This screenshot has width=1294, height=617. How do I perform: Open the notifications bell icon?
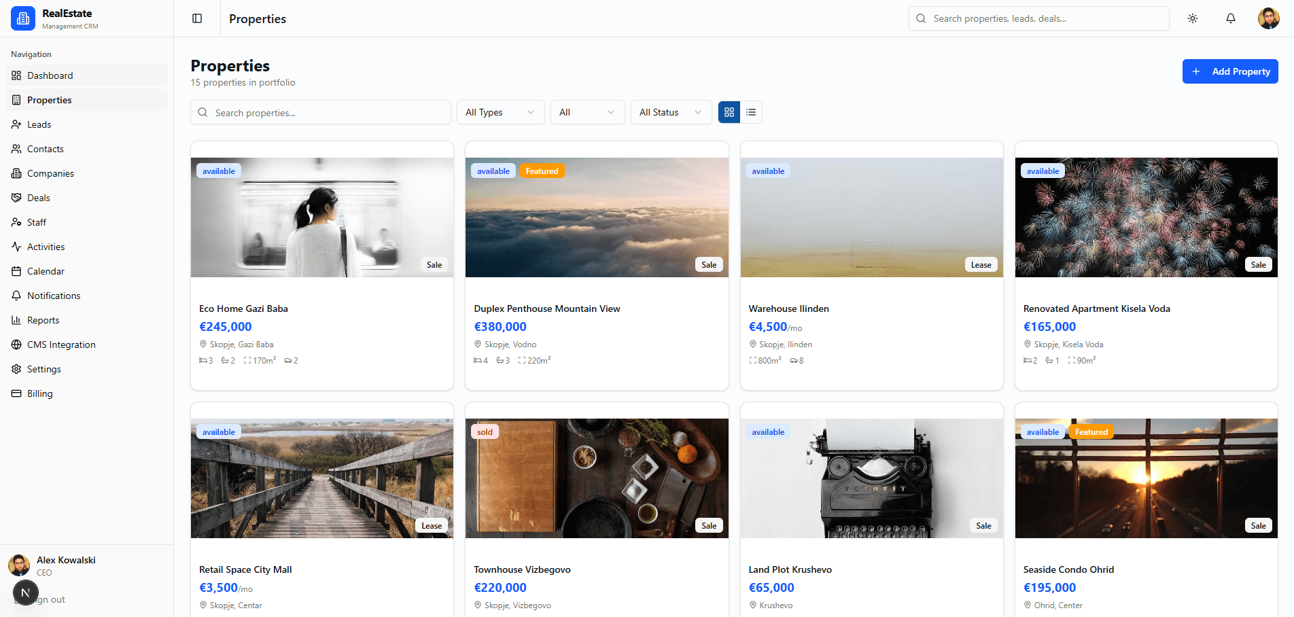1231,18
